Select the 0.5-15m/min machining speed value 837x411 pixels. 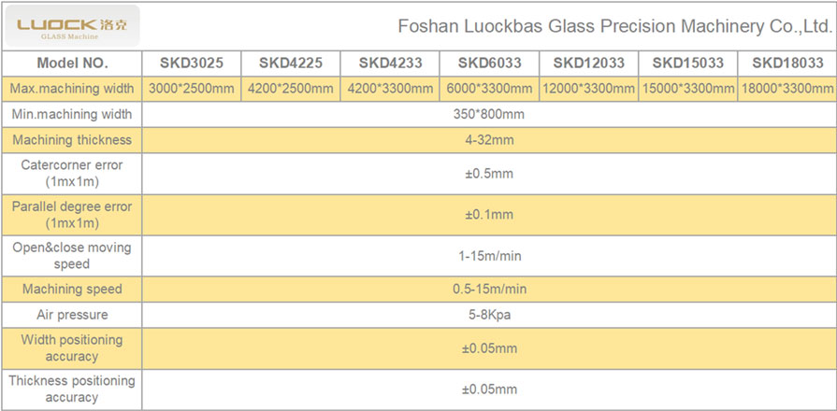pyautogui.click(x=489, y=290)
